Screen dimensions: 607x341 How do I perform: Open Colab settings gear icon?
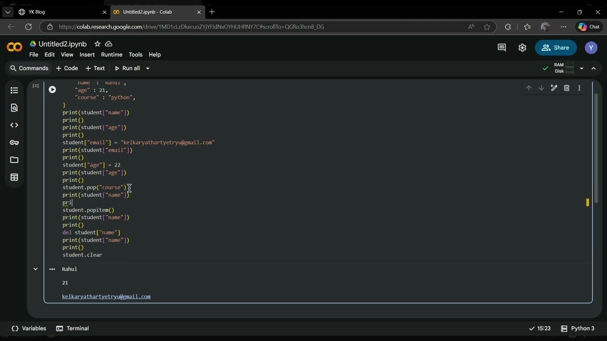[522, 47]
